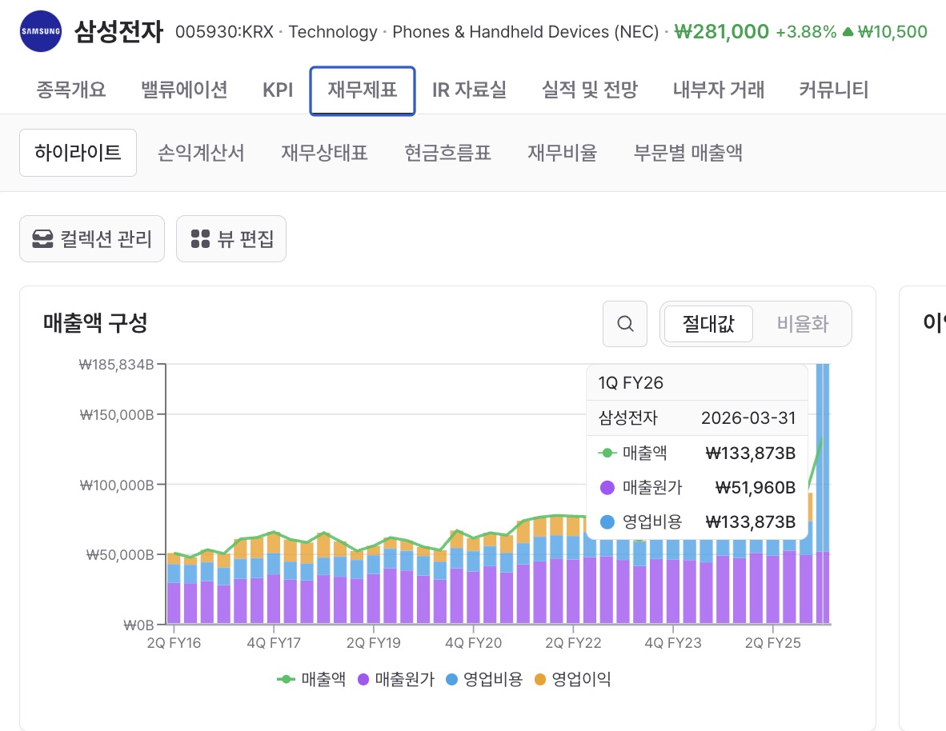Select the 재무제표 tab
Image resolution: width=946 pixels, height=731 pixels.
coord(363,90)
